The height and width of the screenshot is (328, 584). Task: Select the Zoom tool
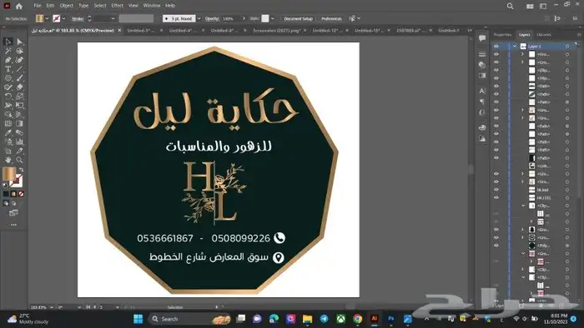(19, 160)
